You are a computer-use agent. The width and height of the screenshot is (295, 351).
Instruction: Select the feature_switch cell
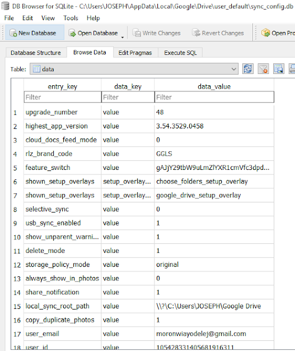63,168
